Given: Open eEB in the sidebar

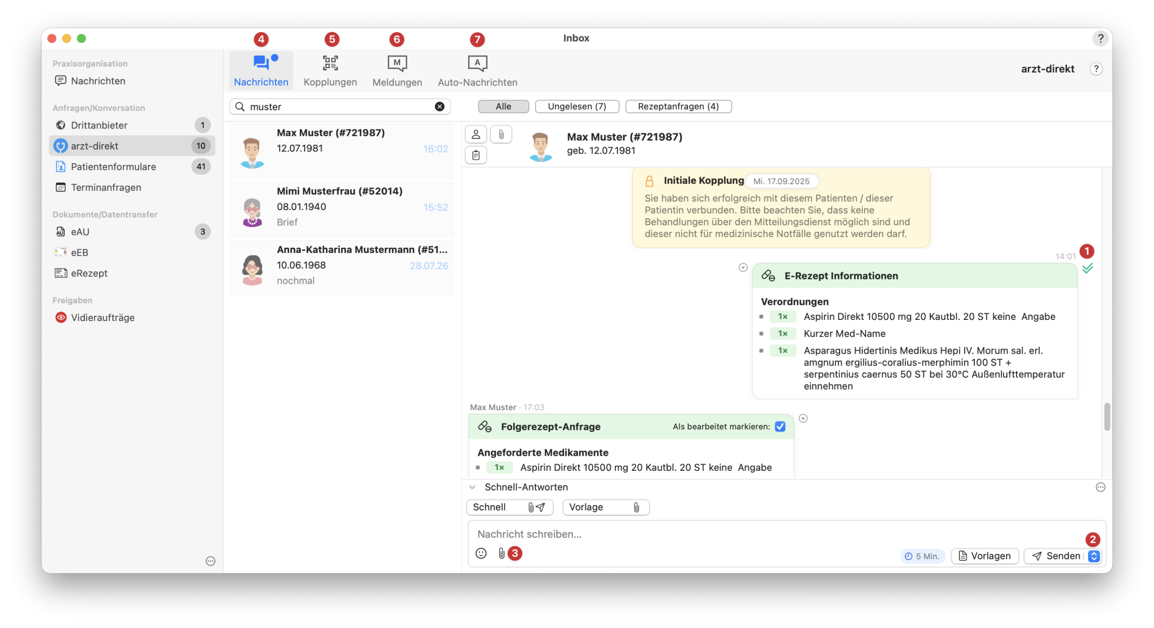Looking at the screenshot, I should coord(132,252).
